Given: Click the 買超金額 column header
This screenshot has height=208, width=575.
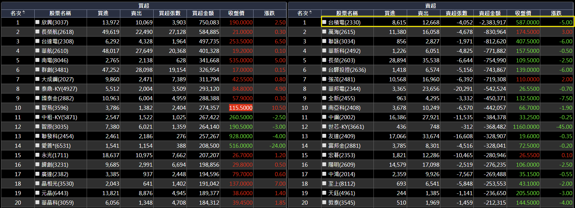Looking at the screenshot, I should coord(203,13).
